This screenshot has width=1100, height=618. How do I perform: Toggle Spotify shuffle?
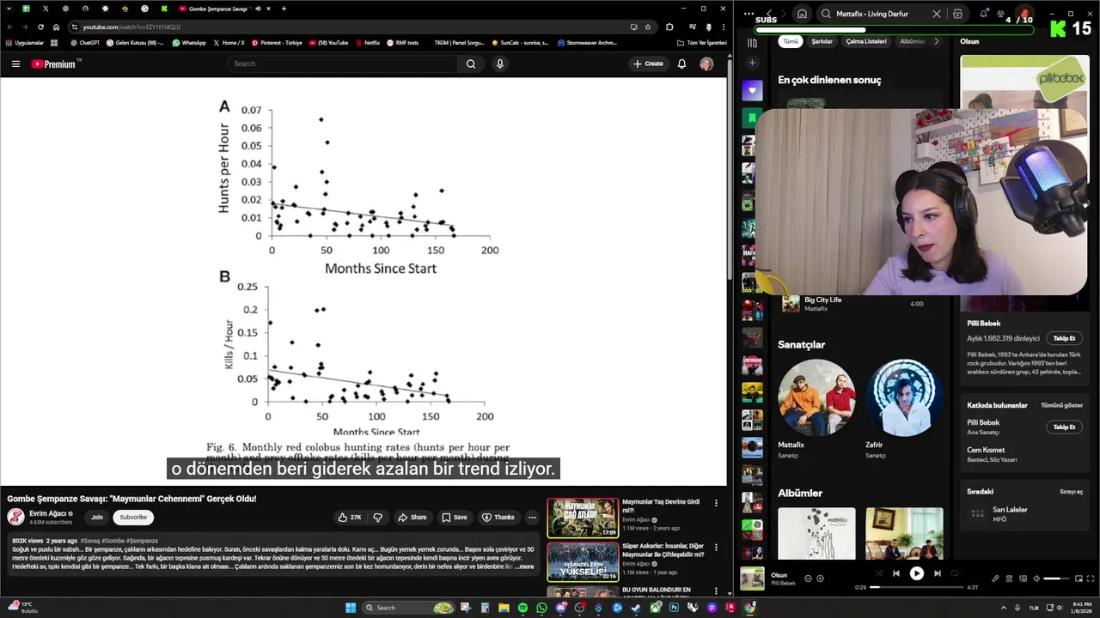pyautogui.click(x=878, y=573)
